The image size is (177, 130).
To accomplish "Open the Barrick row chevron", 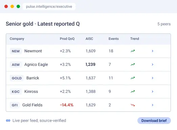I will pos(152,78).
